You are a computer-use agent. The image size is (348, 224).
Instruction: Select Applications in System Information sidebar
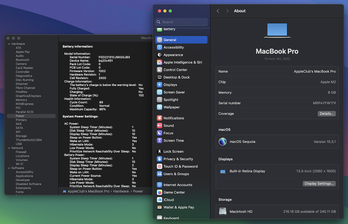click(24, 176)
